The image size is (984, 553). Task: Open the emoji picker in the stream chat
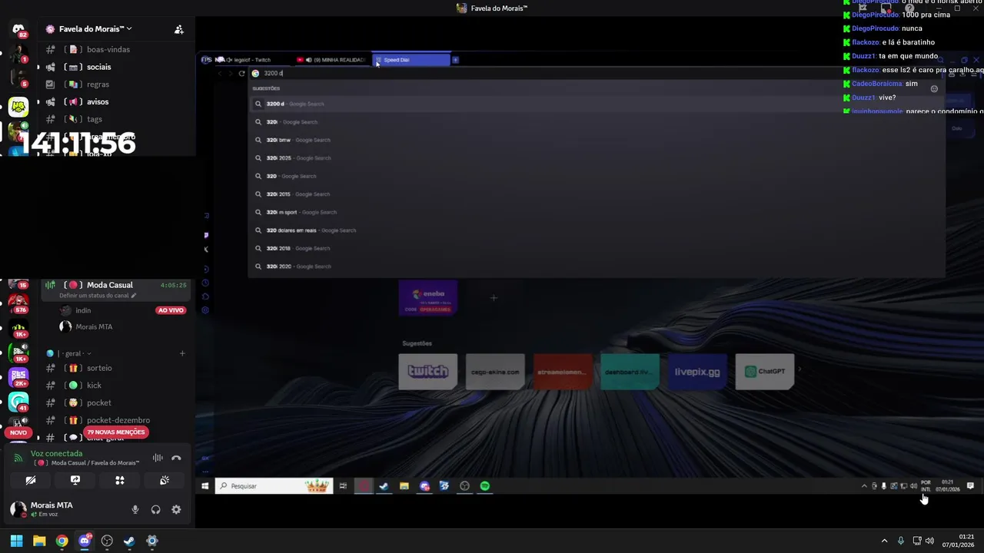[934, 89]
